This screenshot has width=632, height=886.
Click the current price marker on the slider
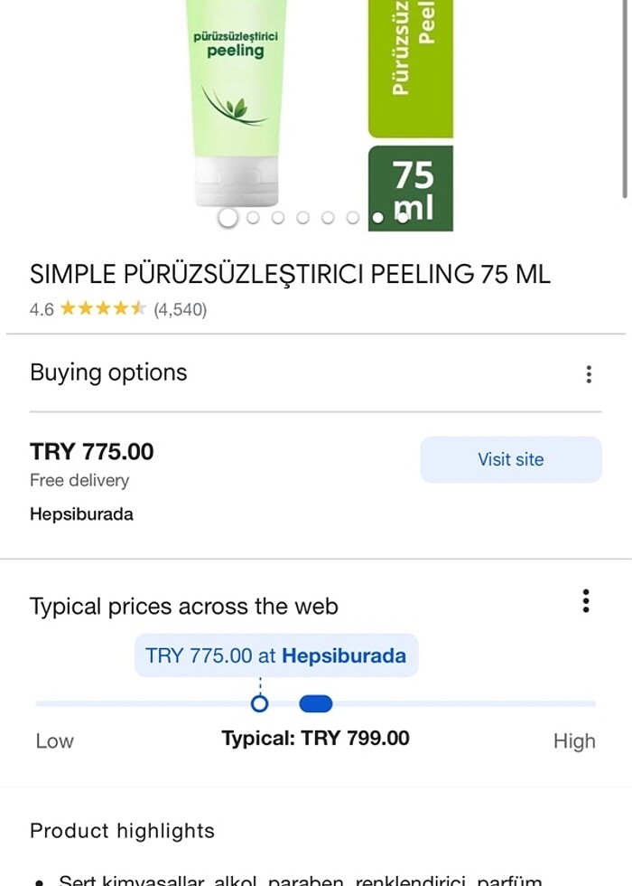coord(260,702)
